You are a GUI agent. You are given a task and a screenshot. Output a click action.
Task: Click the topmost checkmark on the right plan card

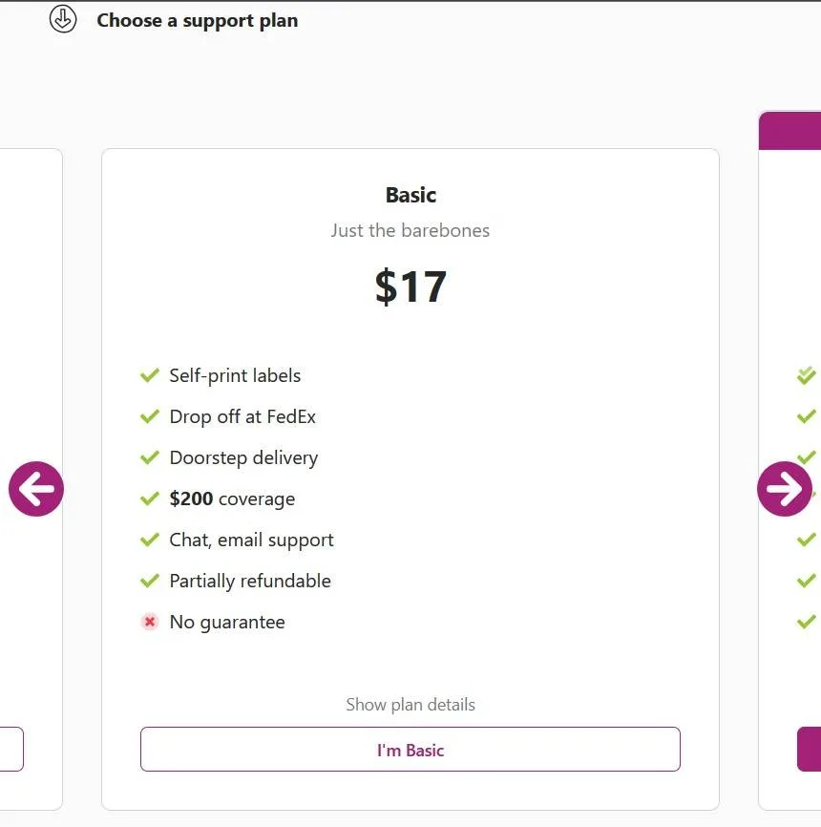tap(806, 375)
